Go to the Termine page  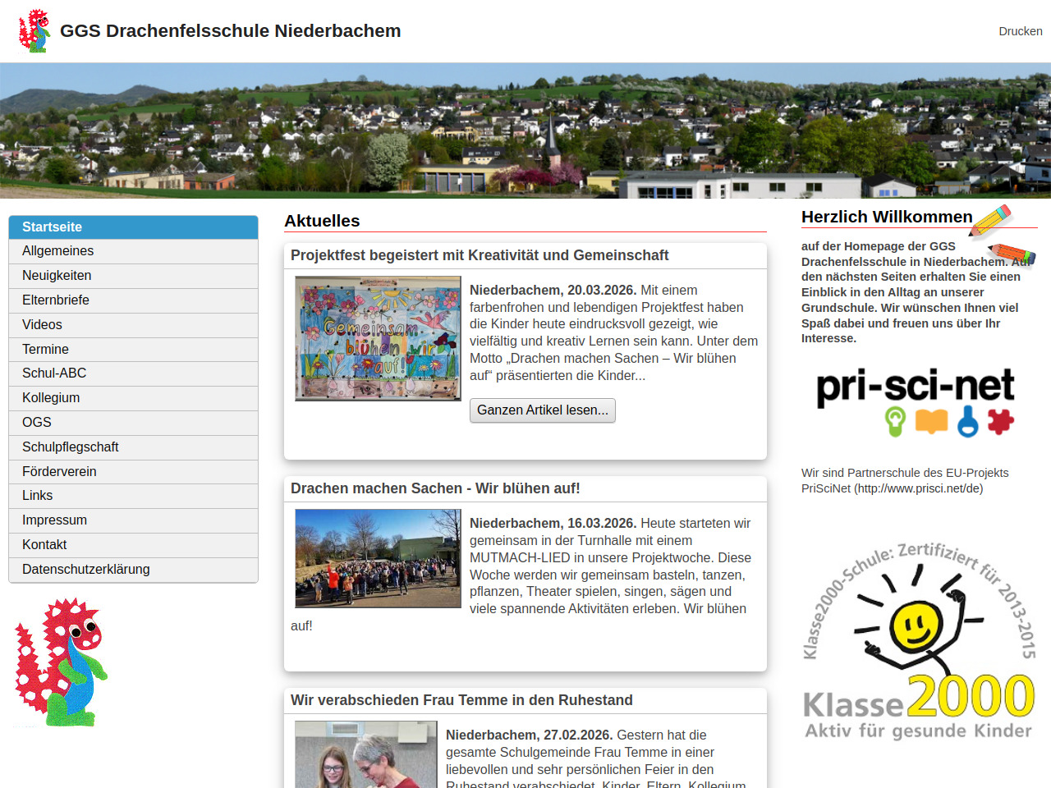[x=45, y=350]
